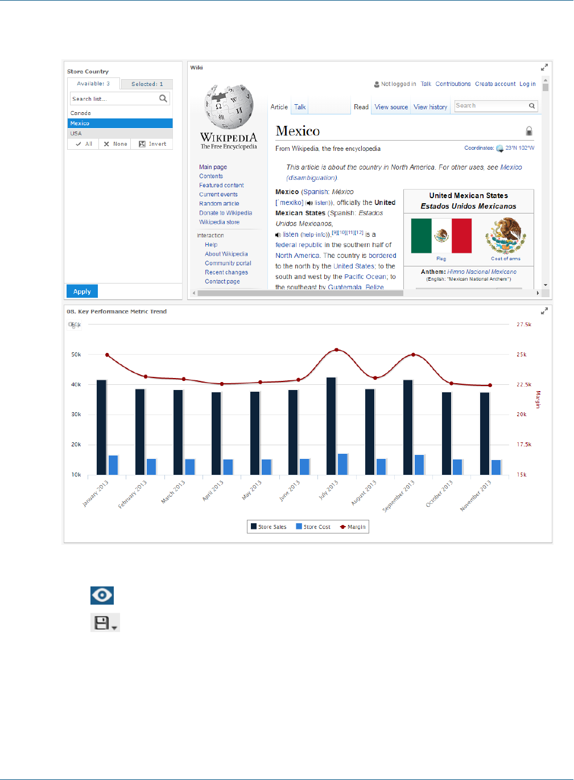Click the Wikipedia globe logo

point(229,106)
